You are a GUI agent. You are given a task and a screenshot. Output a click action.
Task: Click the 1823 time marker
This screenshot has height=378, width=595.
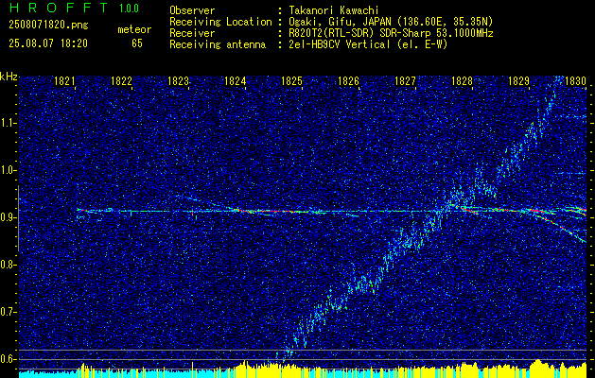(x=179, y=80)
